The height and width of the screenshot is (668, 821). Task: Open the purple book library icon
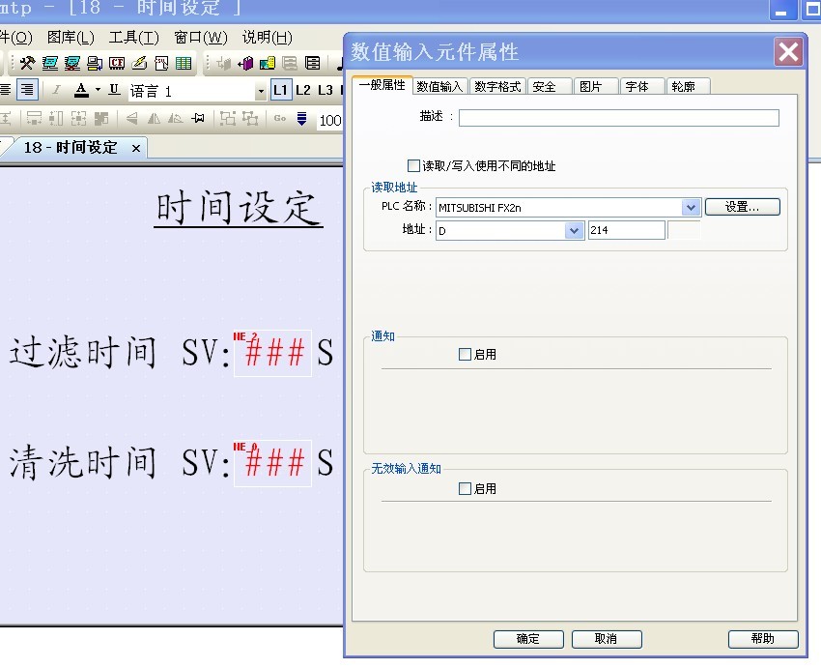click(x=245, y=64)
